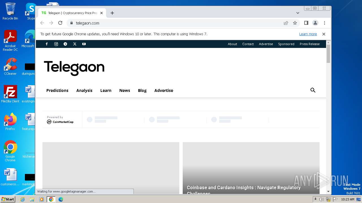Click the Learn more update link

coord(308,34)
